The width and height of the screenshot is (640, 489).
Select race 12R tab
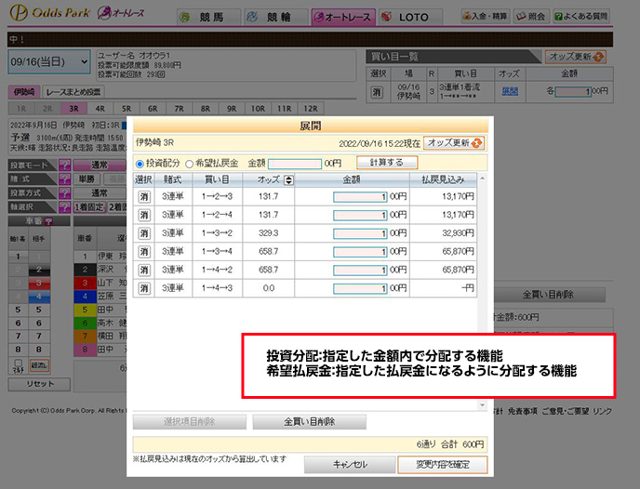pyautogui.click(x=311, y=109)
